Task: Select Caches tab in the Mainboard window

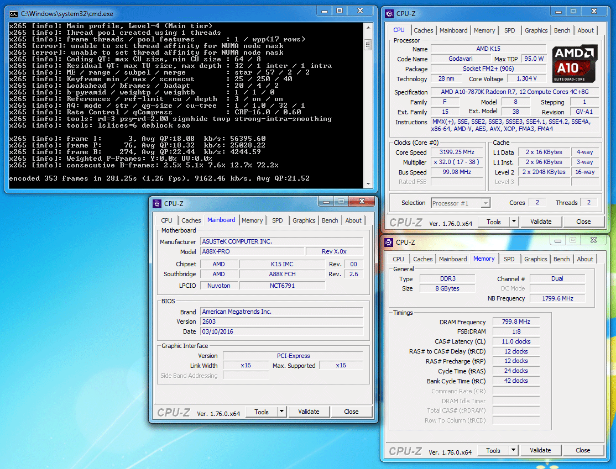Action: pos(191,220)
